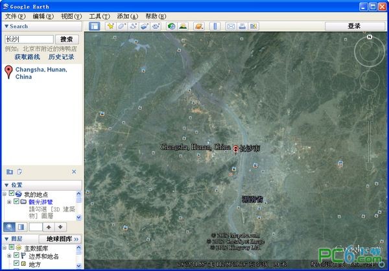389x271 pixels.
Task: Select the ruler measuring tool
Action: 215,26
